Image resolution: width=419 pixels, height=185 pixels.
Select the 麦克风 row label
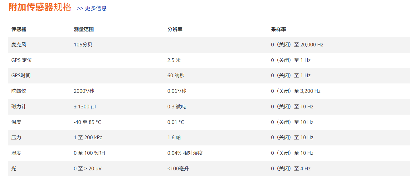point(19,45)
